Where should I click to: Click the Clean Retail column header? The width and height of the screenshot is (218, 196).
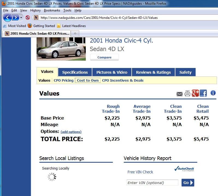coord(203,109)
